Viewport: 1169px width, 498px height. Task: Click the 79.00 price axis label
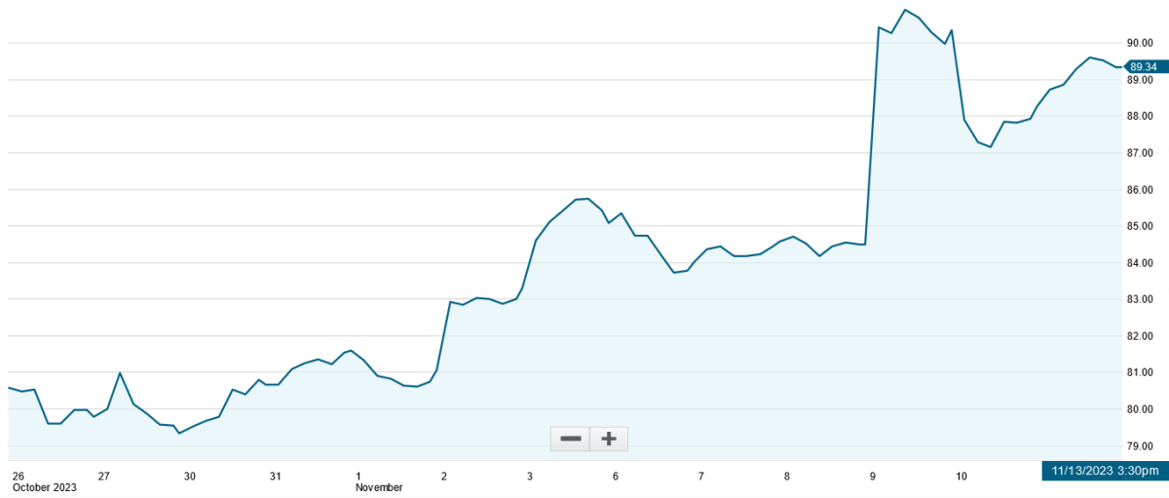(1140, 446)
